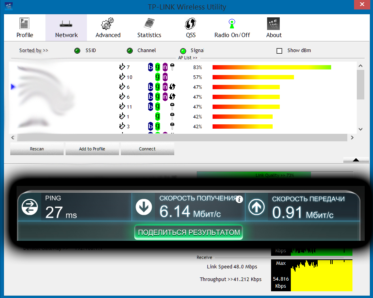This screenshot has height=298, width=373.
Task: Click the download arrow icon
Action: click(x=144, y=207)
